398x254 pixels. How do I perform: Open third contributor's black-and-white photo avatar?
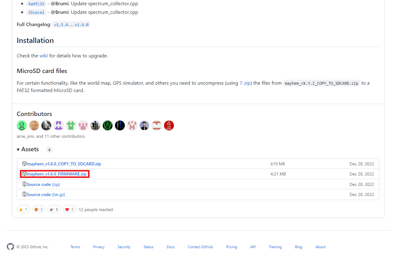[x=46, y=125]
